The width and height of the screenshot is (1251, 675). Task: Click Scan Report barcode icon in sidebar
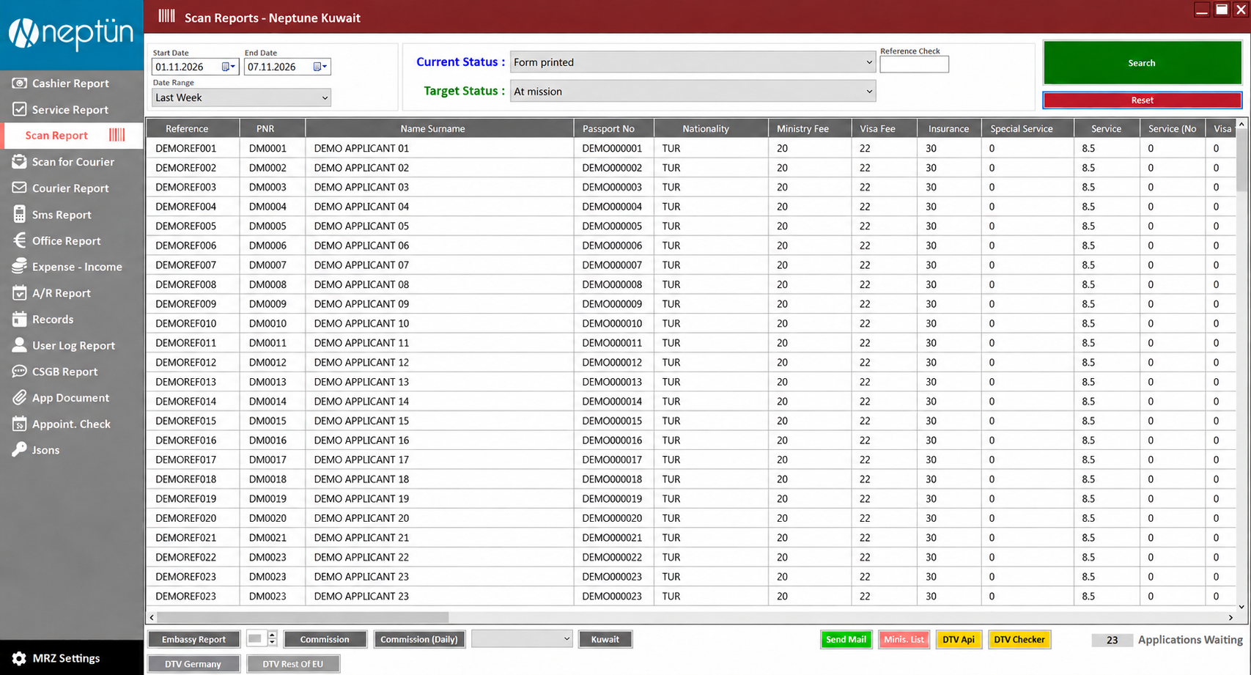coord(117,135)
